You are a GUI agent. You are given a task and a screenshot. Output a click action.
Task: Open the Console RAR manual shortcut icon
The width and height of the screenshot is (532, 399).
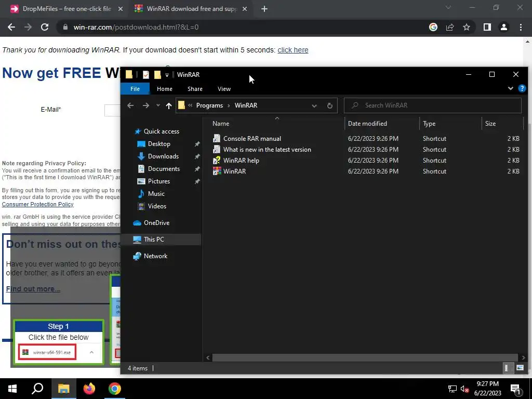click(x=217, y=138)
